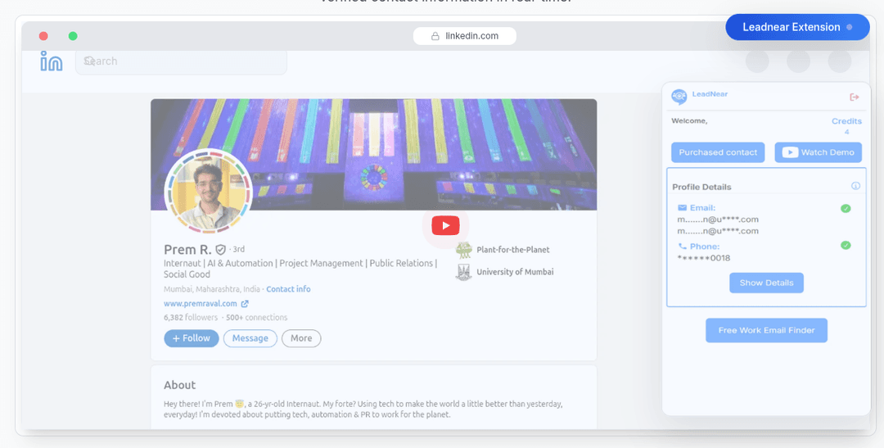Click the verified shield badge beside Prem R.
Viewport: 884px width, 448px height.
(x=220, y=250)
